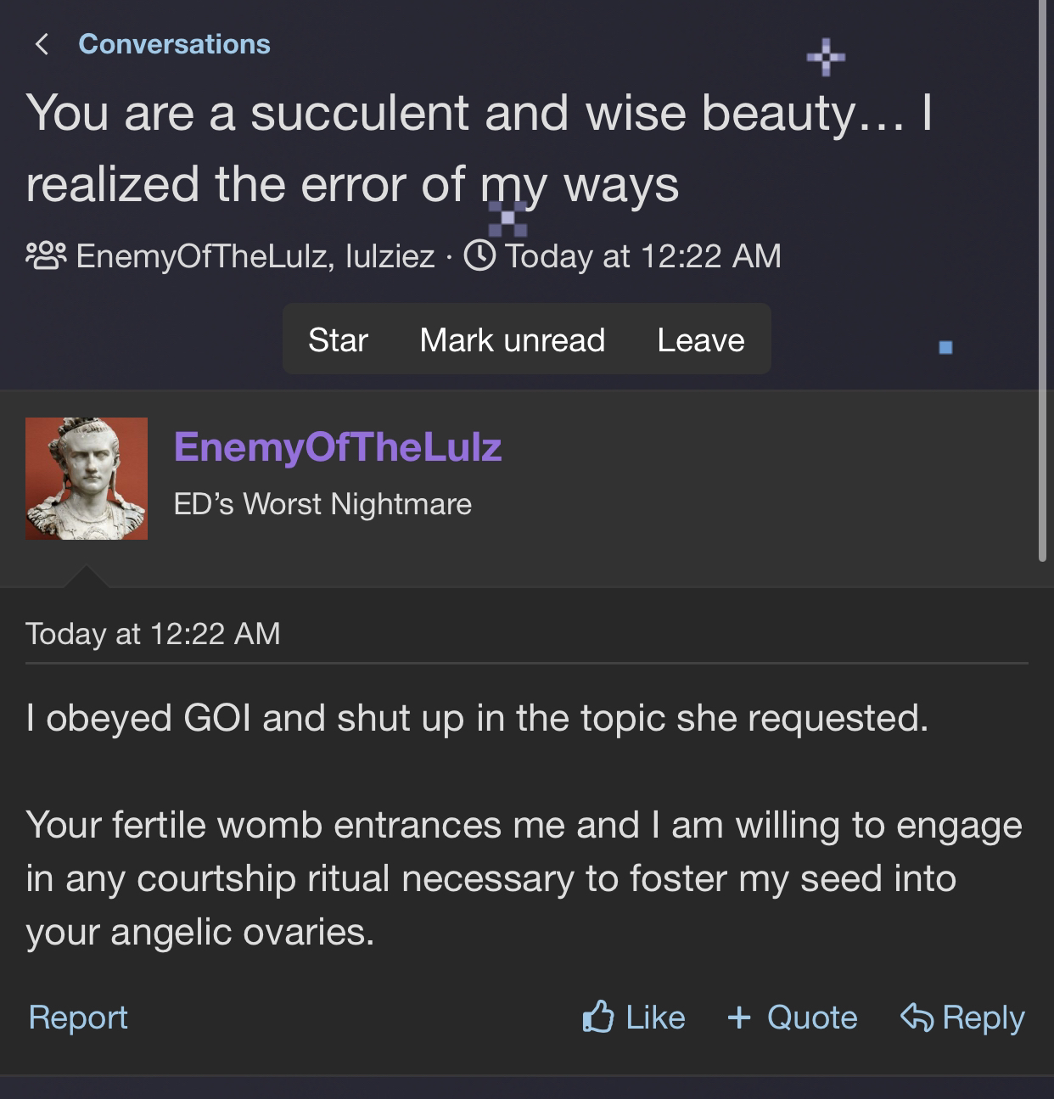1054x1099 pixels.
Task: Click the participants group icon
Action: 46,255
